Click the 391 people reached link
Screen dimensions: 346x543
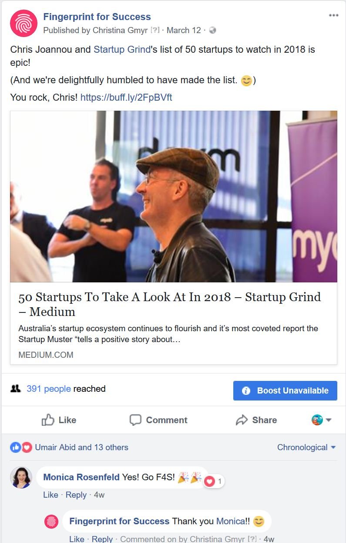point(48,388)
